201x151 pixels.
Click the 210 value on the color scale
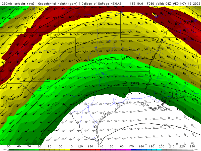(172, 146)
